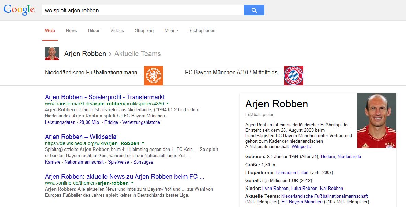406x207 pixels.
Task: Switch to the Videos tab
Action: [117, 30]
